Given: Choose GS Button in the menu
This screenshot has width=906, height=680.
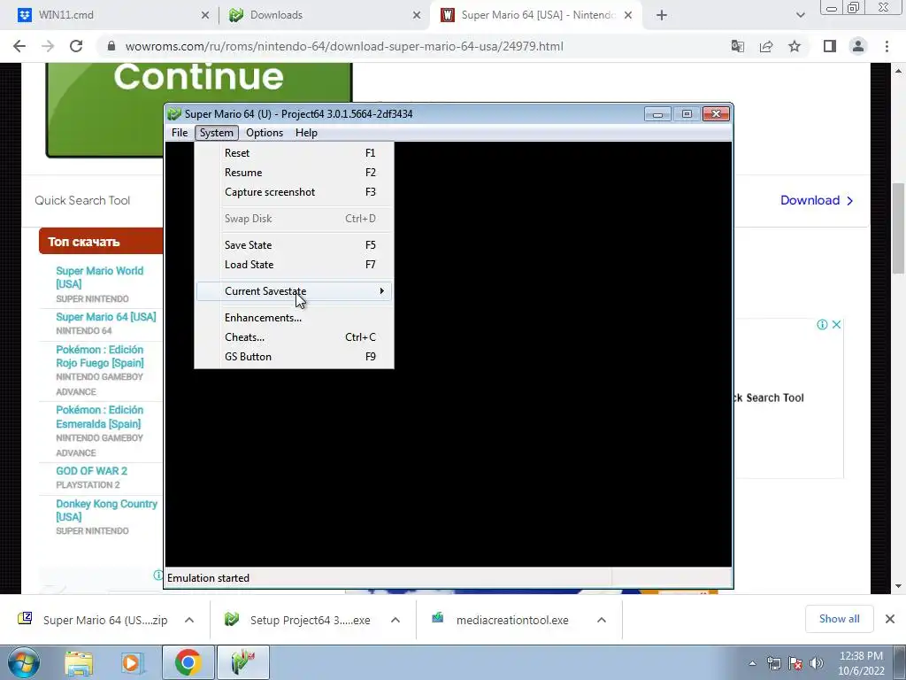Looking at the screenshot, I should [295, 357].
